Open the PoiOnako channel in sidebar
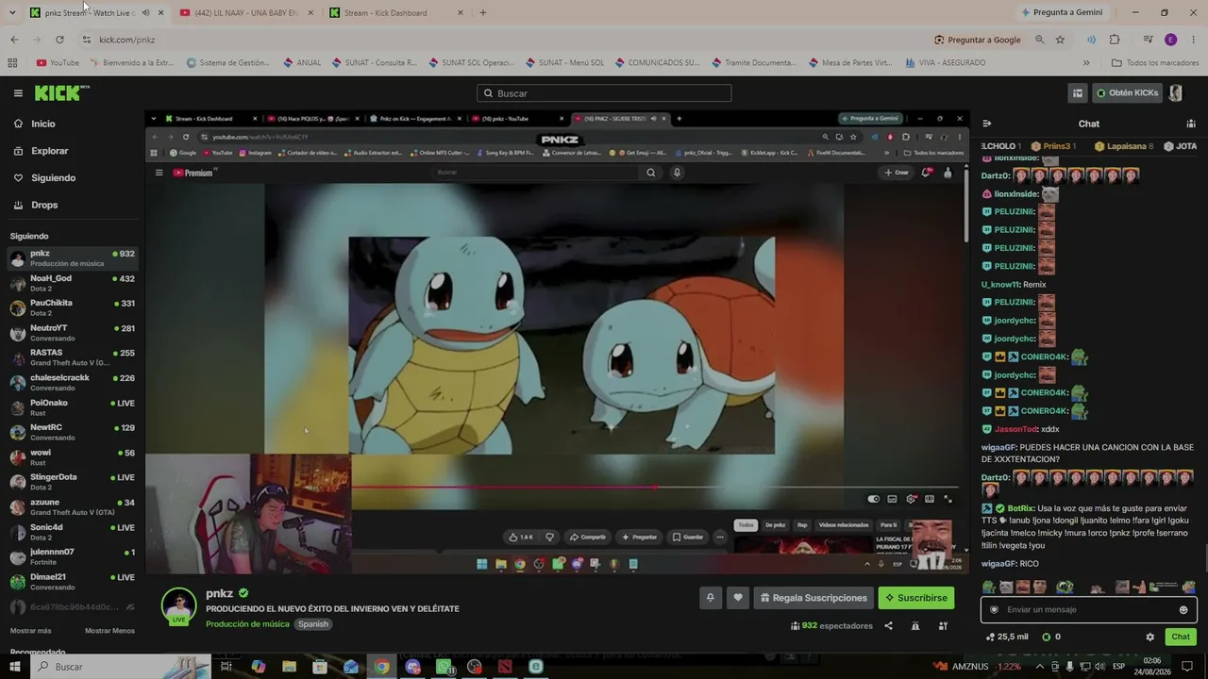Screen dimensions: 1208x679 (x=72, y=407)
